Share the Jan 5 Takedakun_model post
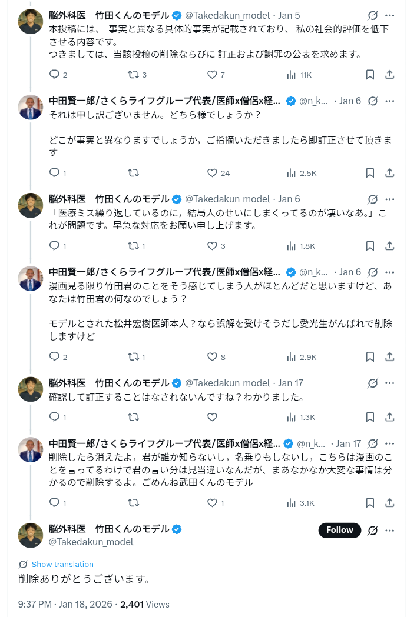 389,75
